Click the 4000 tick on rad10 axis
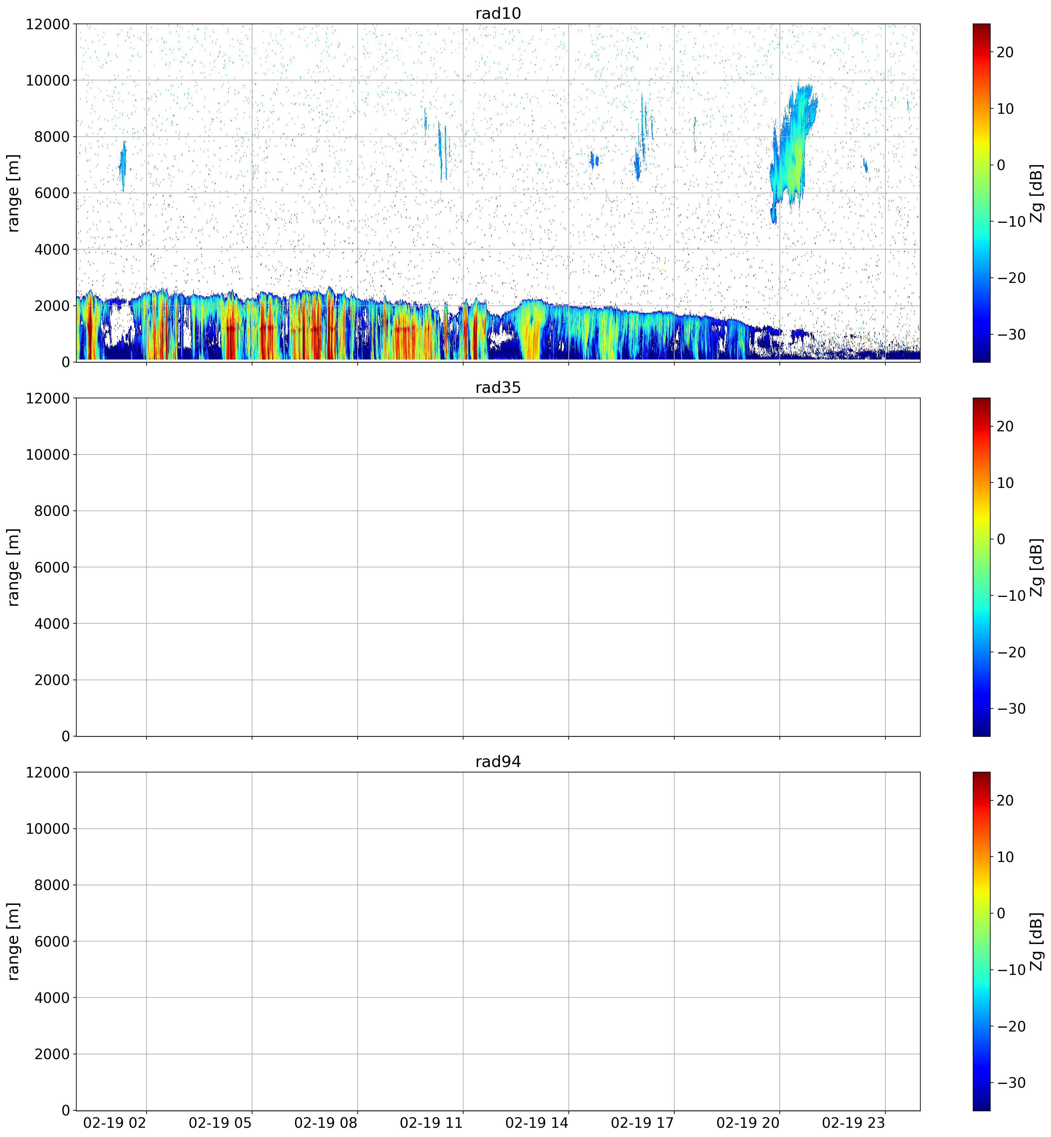1051x1137 pixels. click(x=52, y=250)
